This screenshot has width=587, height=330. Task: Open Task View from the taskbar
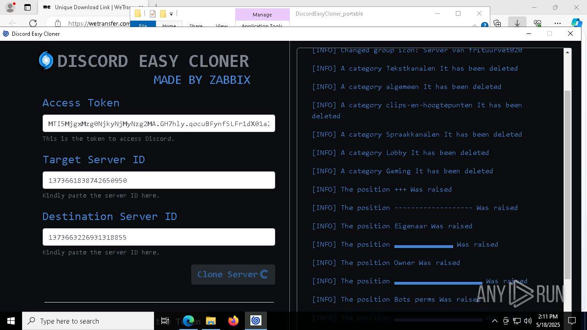point(165,321)
